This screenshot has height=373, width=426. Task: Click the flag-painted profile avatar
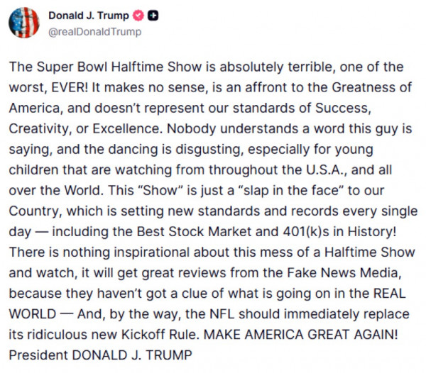23,23
